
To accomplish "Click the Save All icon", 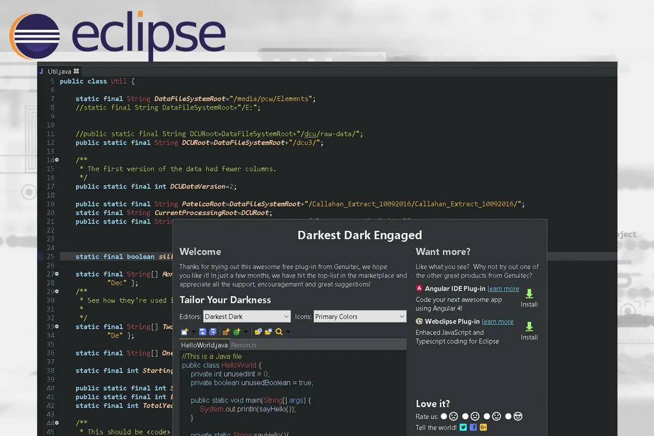I will [x=213, y=331].
